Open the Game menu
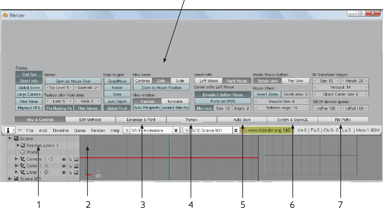The height and width of the screenshot is (208, 383). click(80, 130)
